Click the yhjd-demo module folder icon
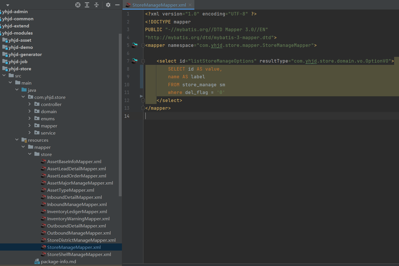The height and width of the screenshot is (266, 399). pyautogui.click(x=5, y=47)
